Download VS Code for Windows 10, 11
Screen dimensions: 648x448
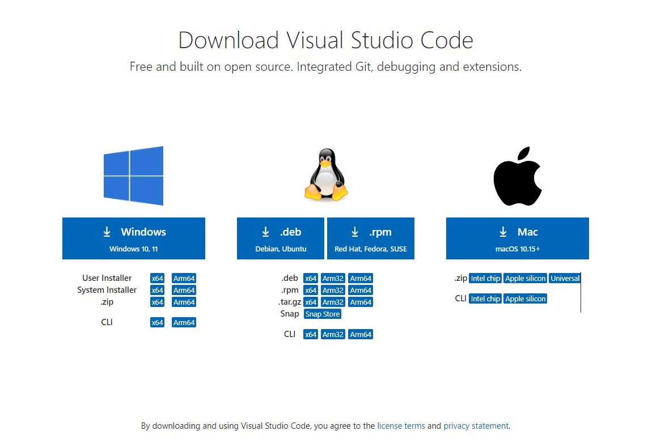[x=133, y=238]
